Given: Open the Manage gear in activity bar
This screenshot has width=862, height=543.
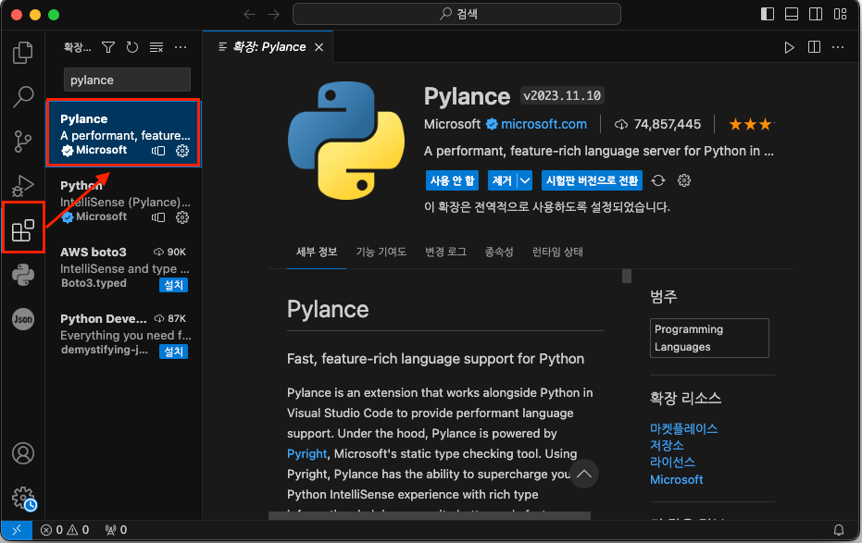Looking at the screenshot, I should 24,499.
